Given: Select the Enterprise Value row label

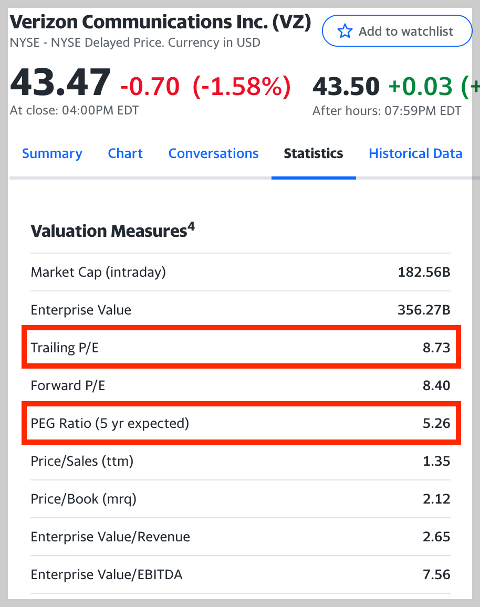Looking at the screenshot, I should click(x=81, y=310).
